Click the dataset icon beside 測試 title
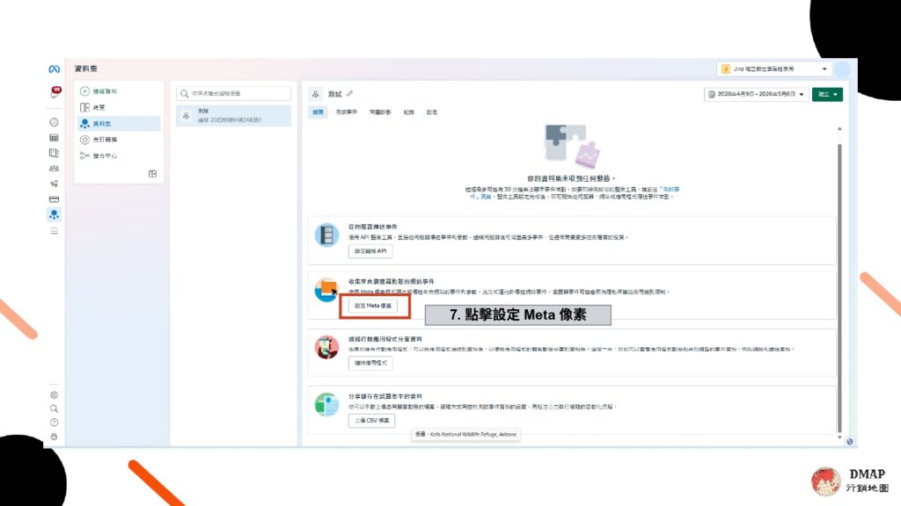The image size is (901, 506). 316,94
